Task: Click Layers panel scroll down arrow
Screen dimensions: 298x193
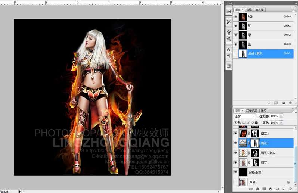Action: tap(295, 185)
